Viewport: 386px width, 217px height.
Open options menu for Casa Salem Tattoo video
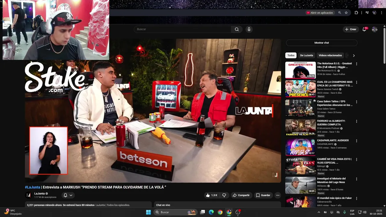(x=356, y=102)
